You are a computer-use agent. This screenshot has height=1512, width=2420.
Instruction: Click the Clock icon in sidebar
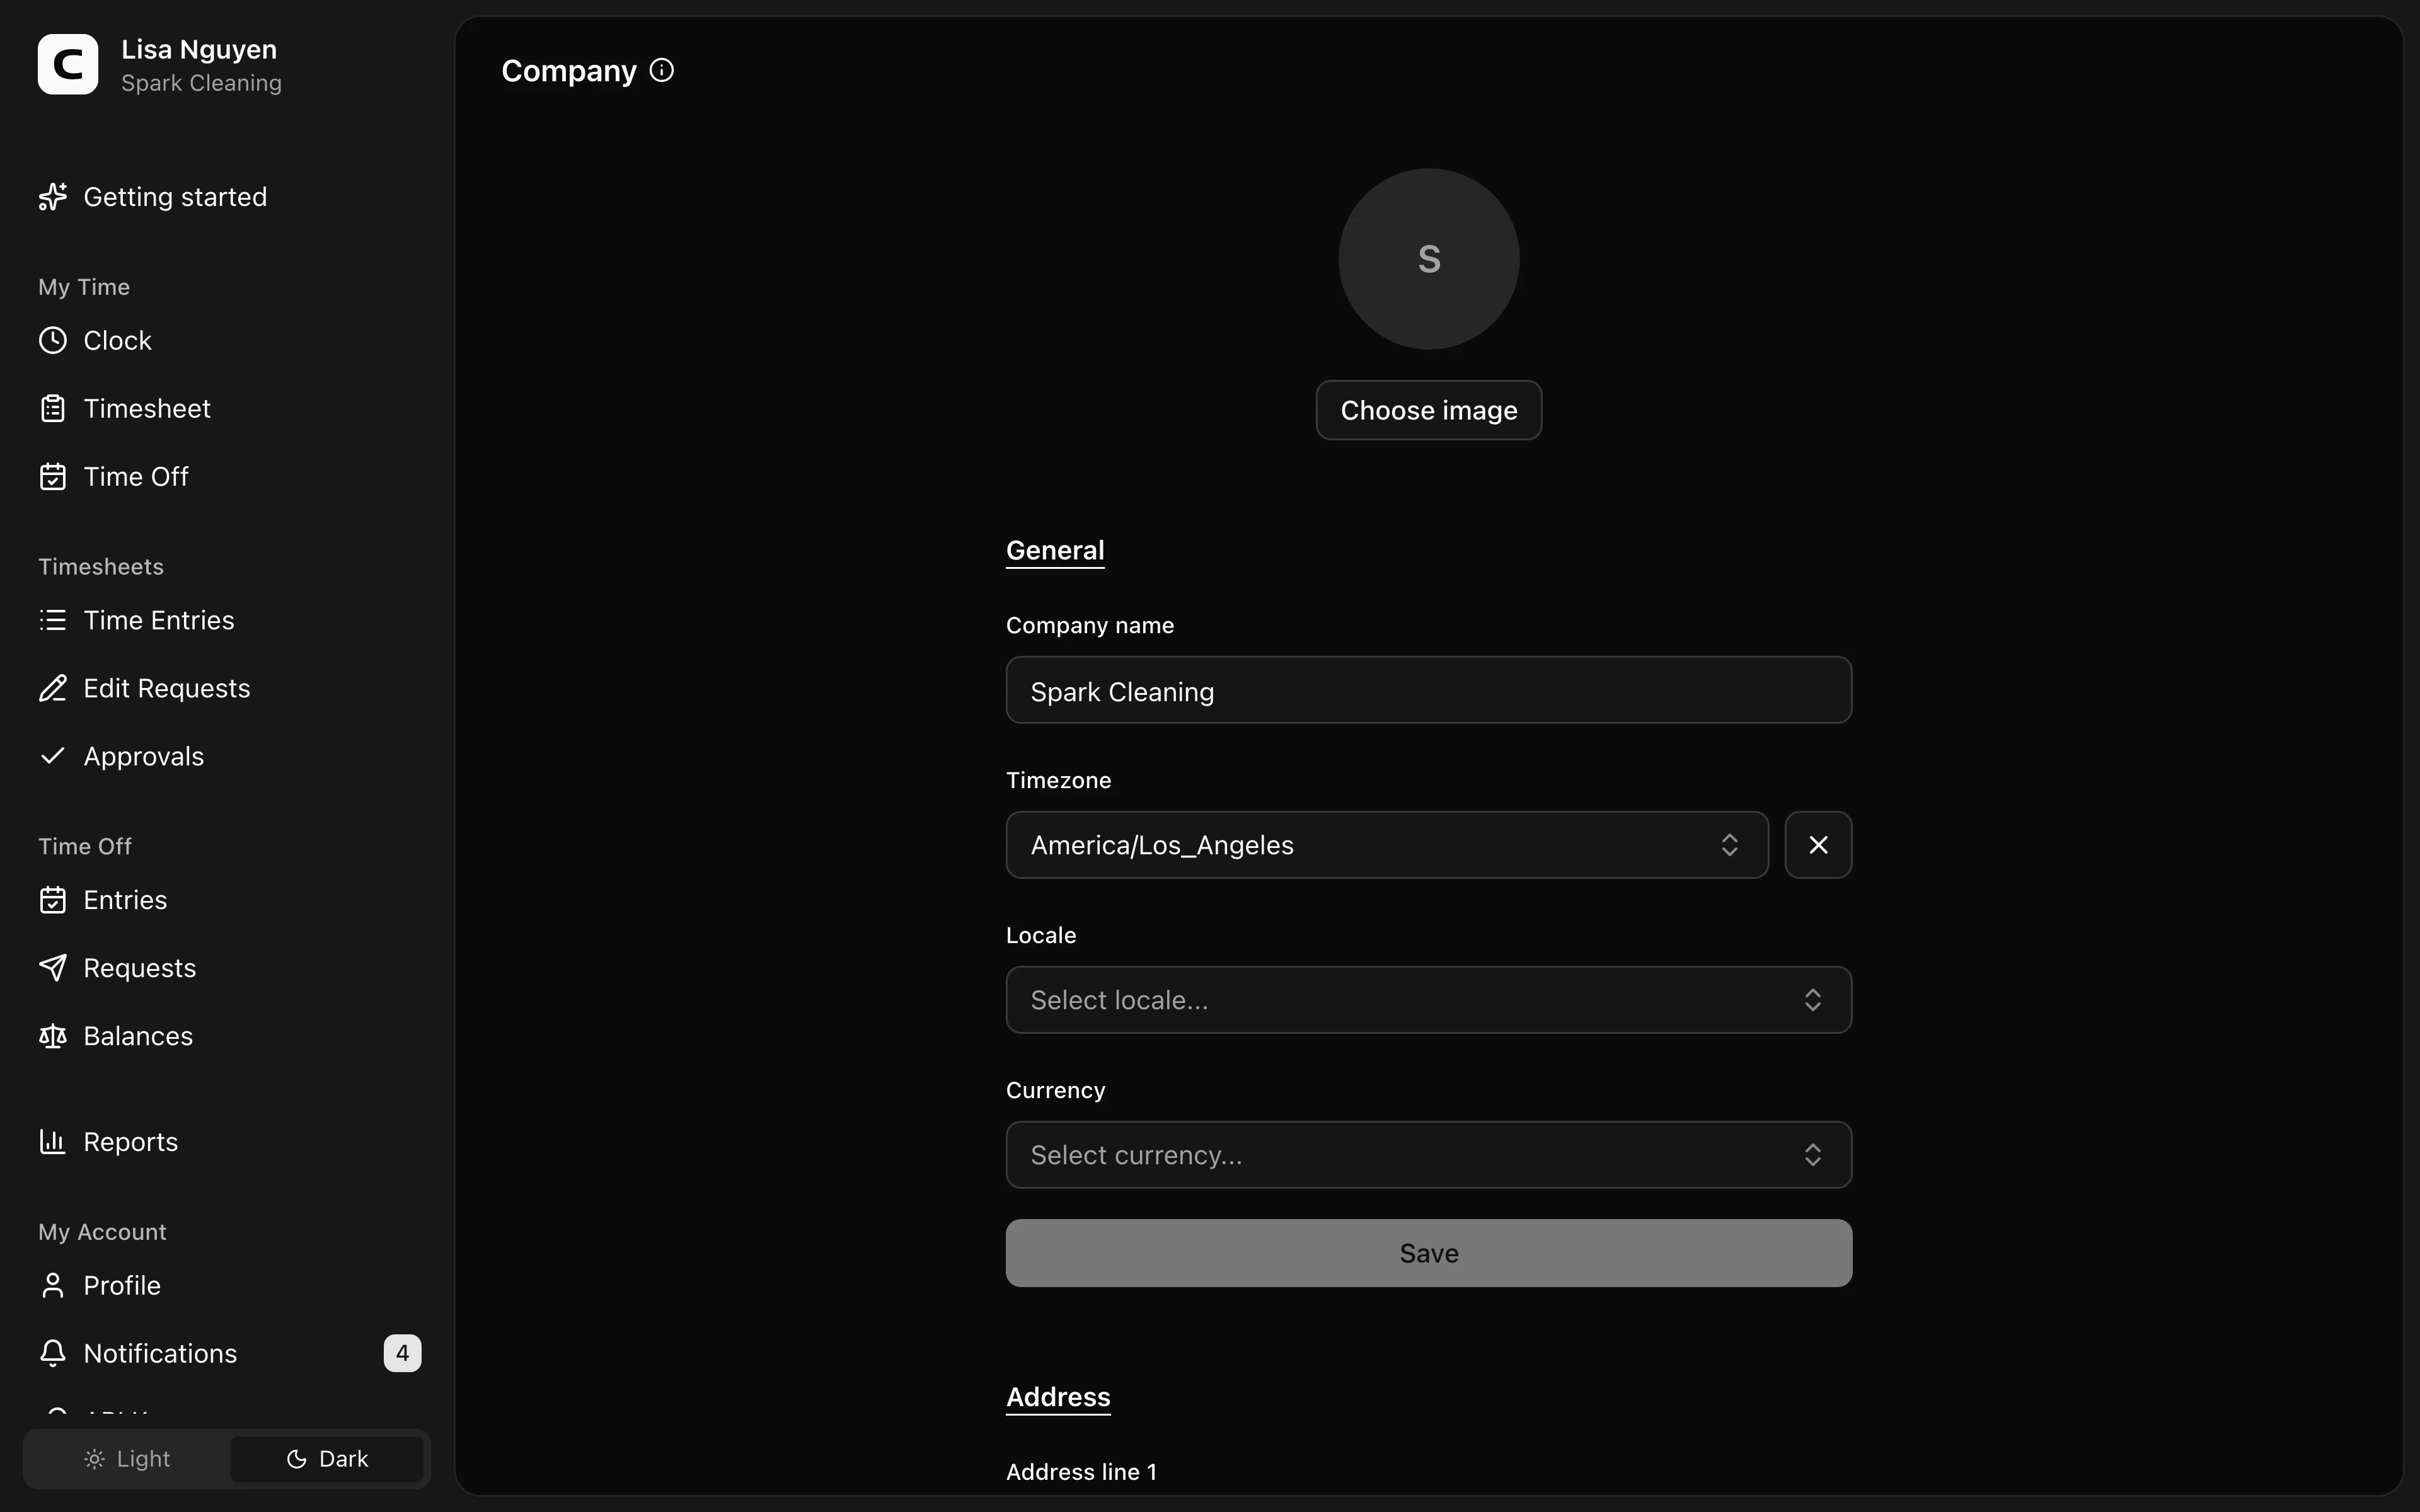click(53, 341)
